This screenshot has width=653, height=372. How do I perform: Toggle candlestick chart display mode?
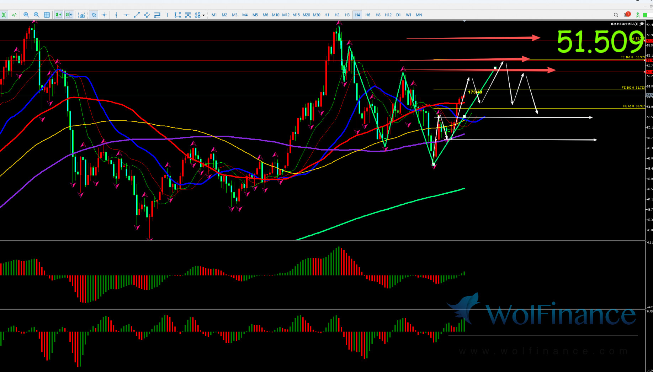click(4, 15)
